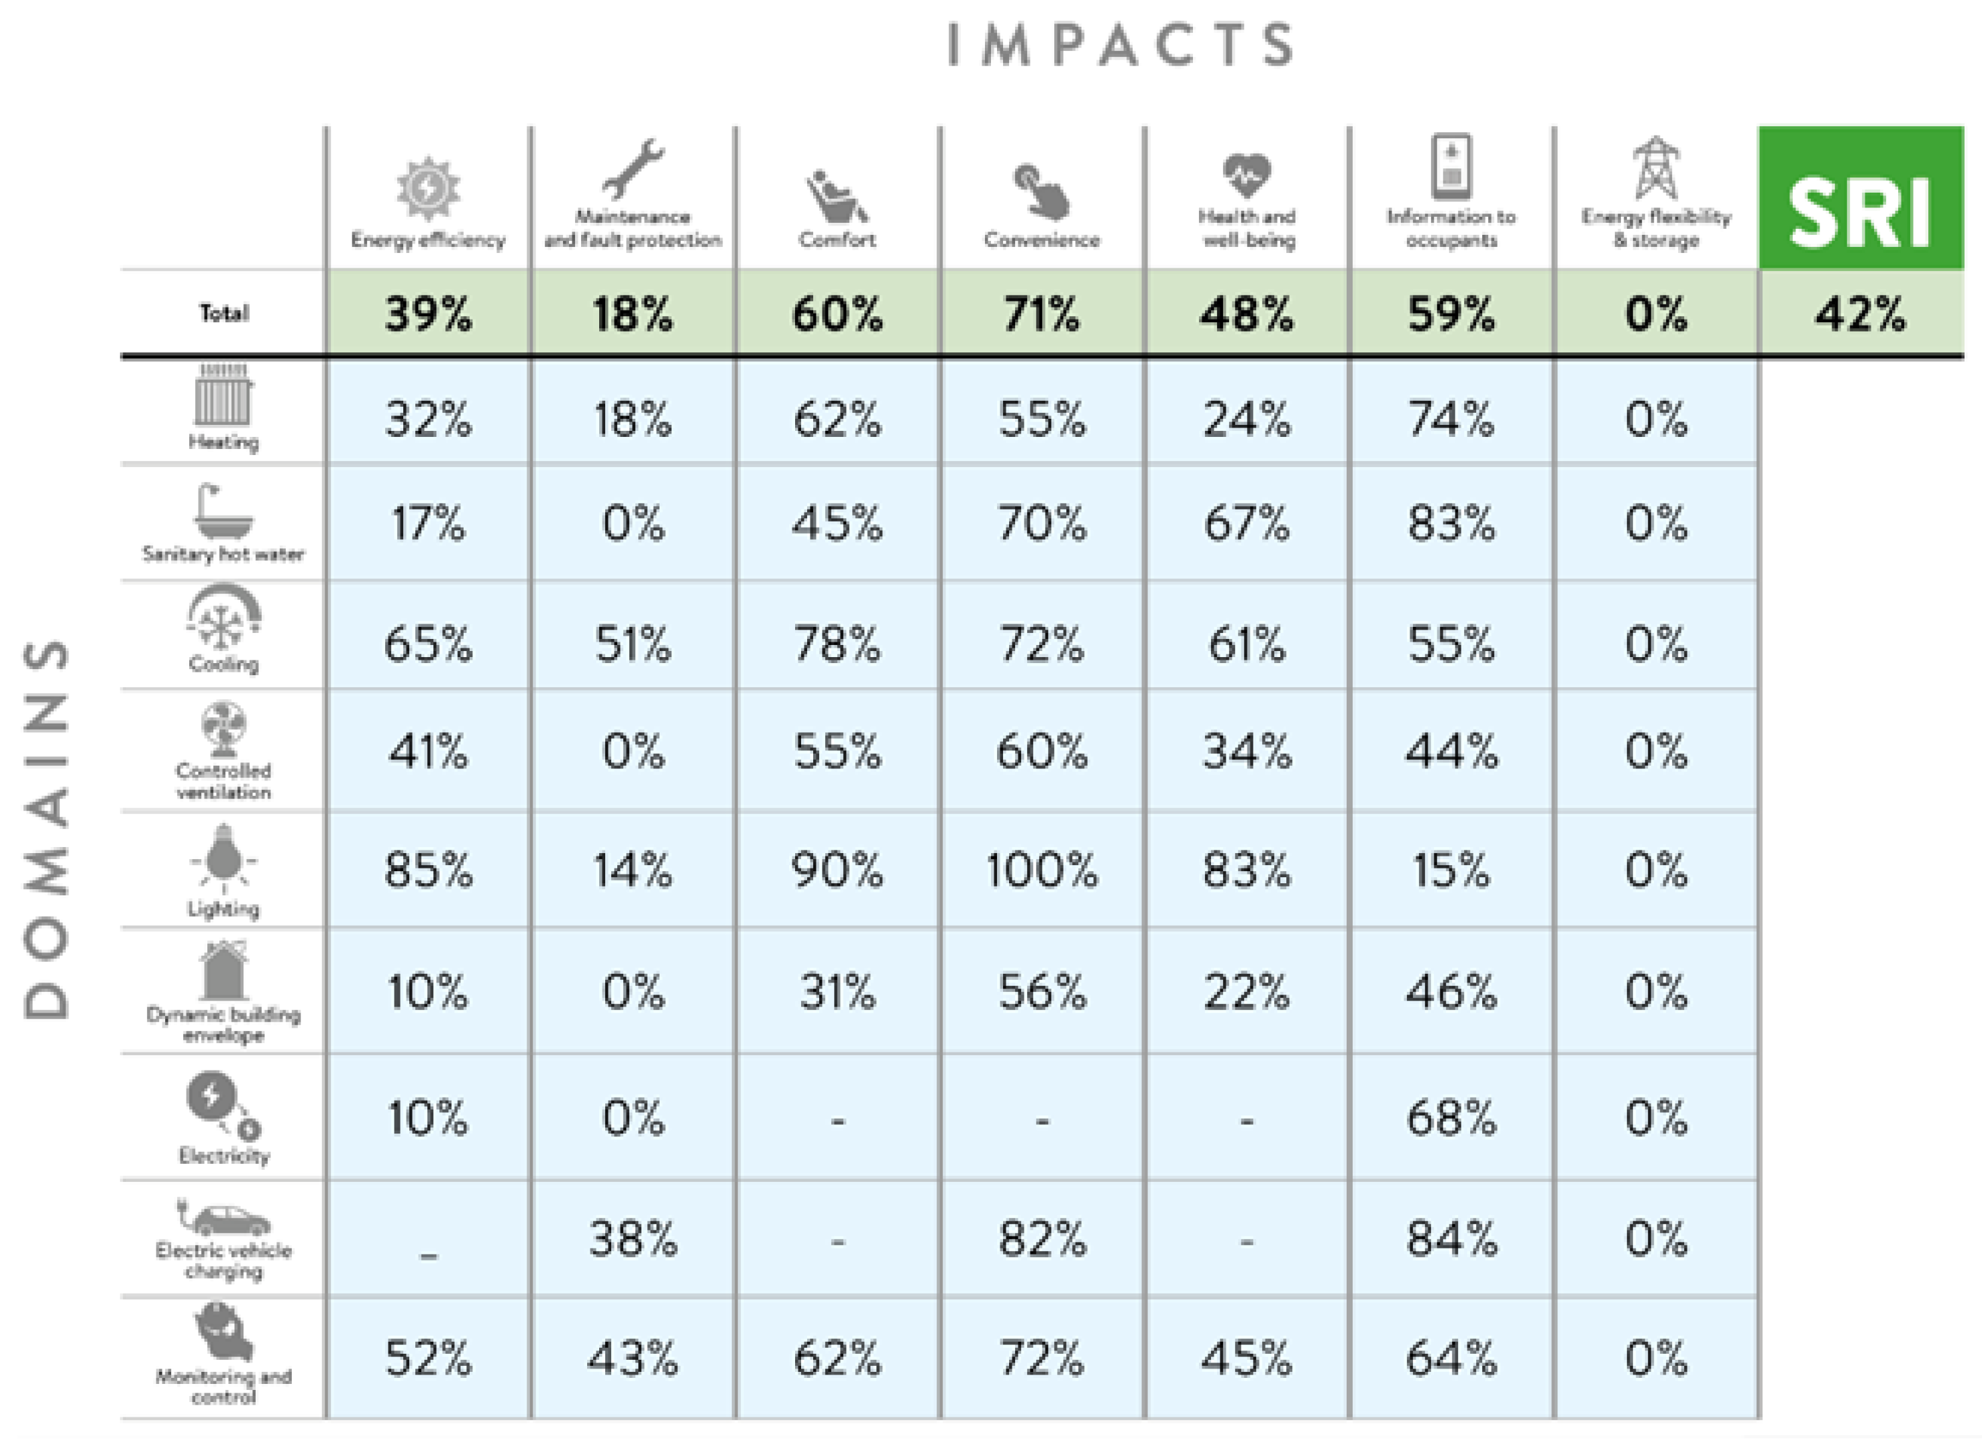Select the 42% total SRI score cell

point(1860,314)
